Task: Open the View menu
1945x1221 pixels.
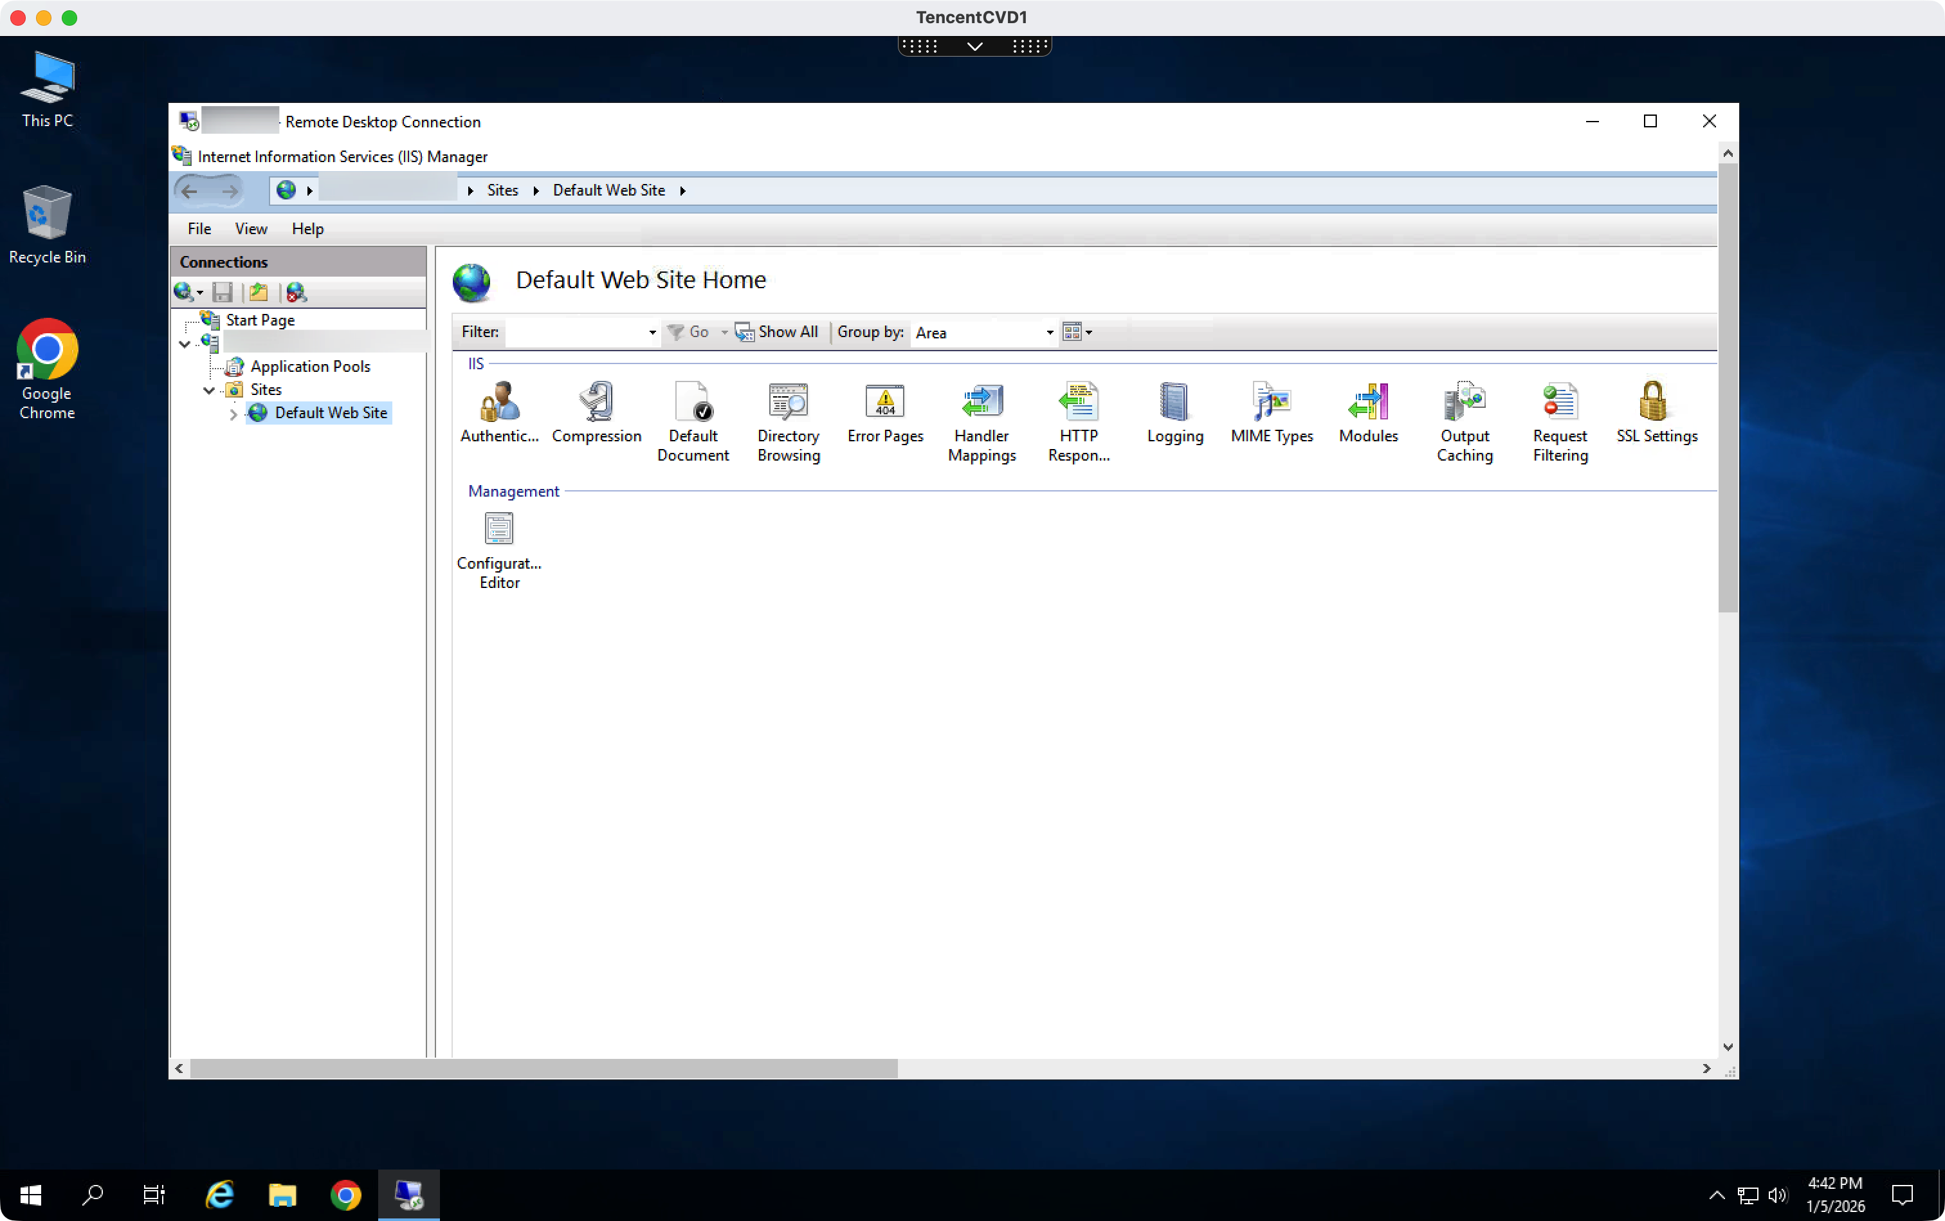Action: click(250, 228)
